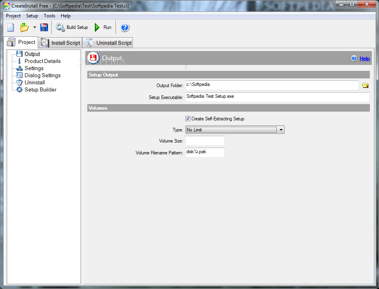Click the Uninstall Script recycle bin icon
Image resolution: width=379 pixels, height=289 pixels.
[89, 43]
